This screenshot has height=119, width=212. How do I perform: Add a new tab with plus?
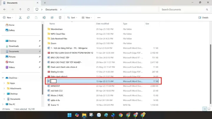pyautogui.click(x=45, y=3)
